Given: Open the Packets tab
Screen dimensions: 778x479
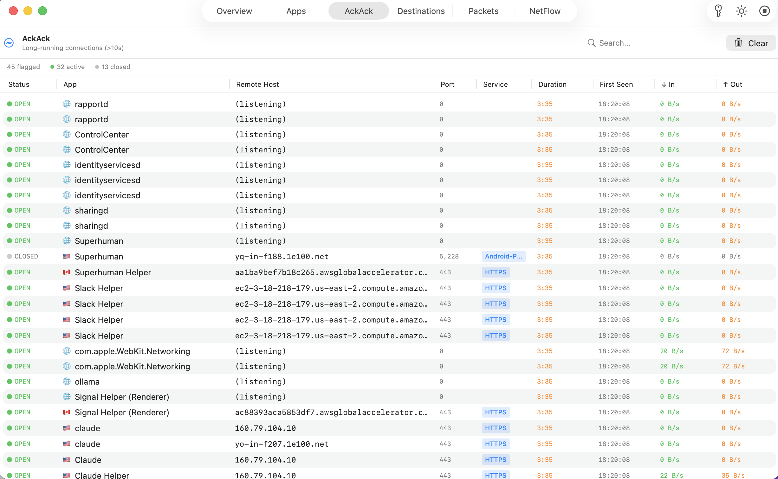Looking at the screenshot, I should click(483, 11).
